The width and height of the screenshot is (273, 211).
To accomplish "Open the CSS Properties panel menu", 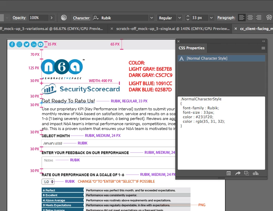I will pos(263,48).
